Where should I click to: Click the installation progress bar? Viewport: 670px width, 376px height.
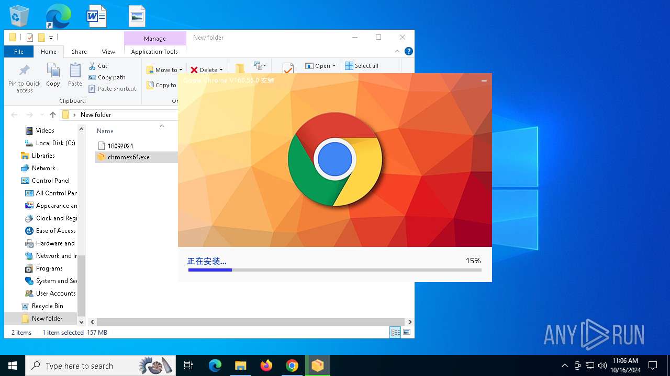(334, 270)
